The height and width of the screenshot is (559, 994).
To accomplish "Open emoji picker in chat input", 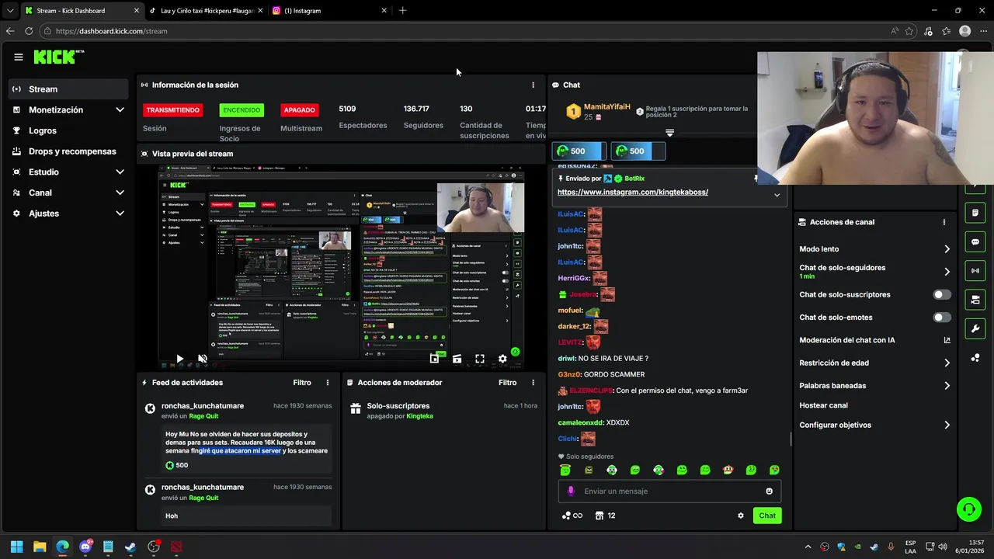I will click(x=770, y=491).
